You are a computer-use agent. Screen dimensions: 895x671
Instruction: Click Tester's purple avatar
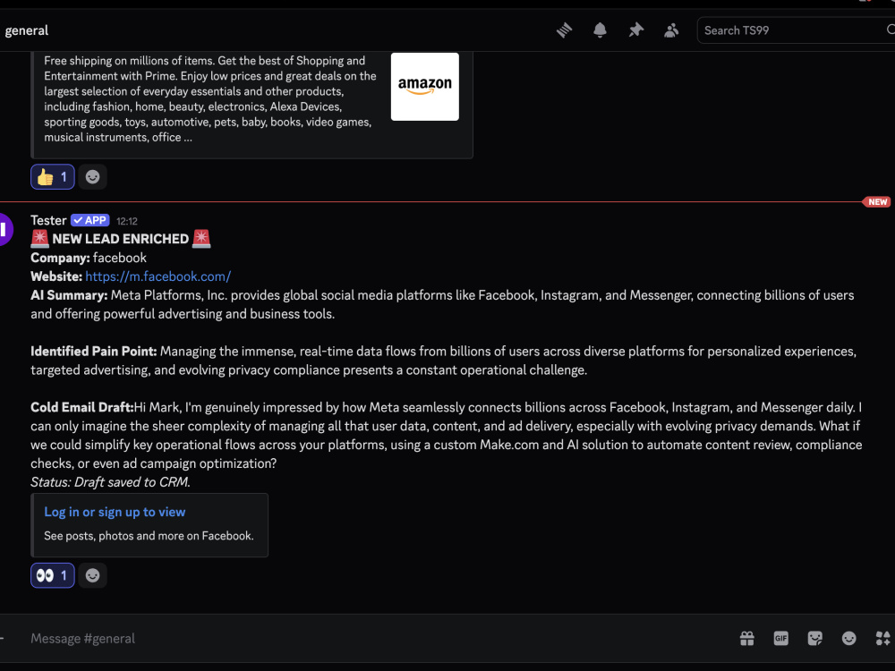(x=5, y=229)
